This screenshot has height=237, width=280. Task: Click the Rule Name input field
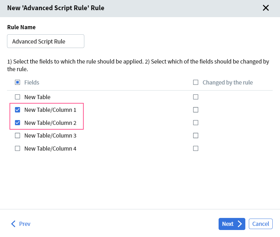(45, 41)
